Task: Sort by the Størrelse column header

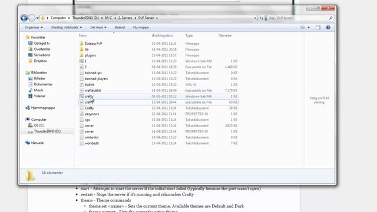Action: 225,35
